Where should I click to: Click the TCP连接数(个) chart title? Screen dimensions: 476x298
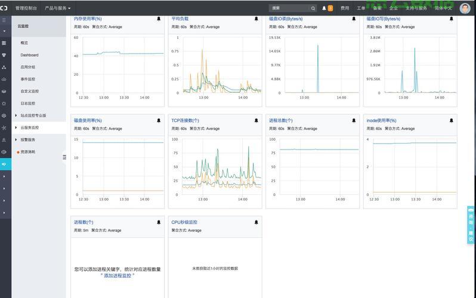(x=185, y=120)
